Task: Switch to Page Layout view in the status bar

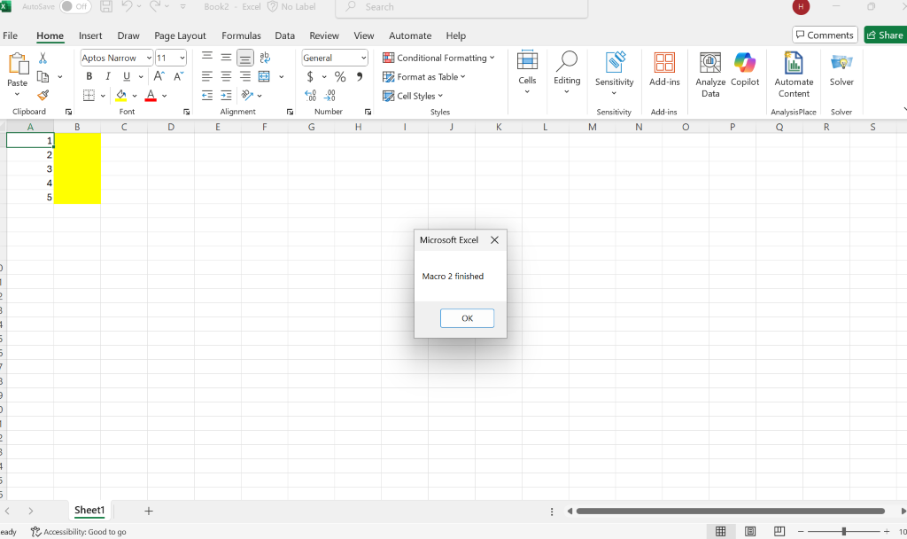Action: click(x=750, y=531)
